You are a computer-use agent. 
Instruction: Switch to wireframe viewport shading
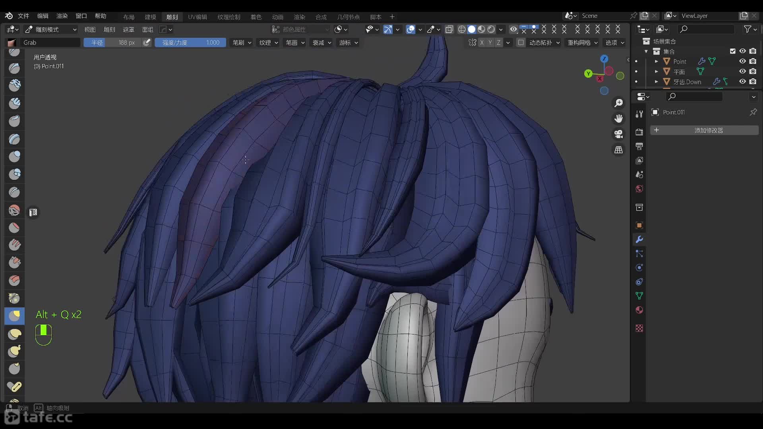462,29
